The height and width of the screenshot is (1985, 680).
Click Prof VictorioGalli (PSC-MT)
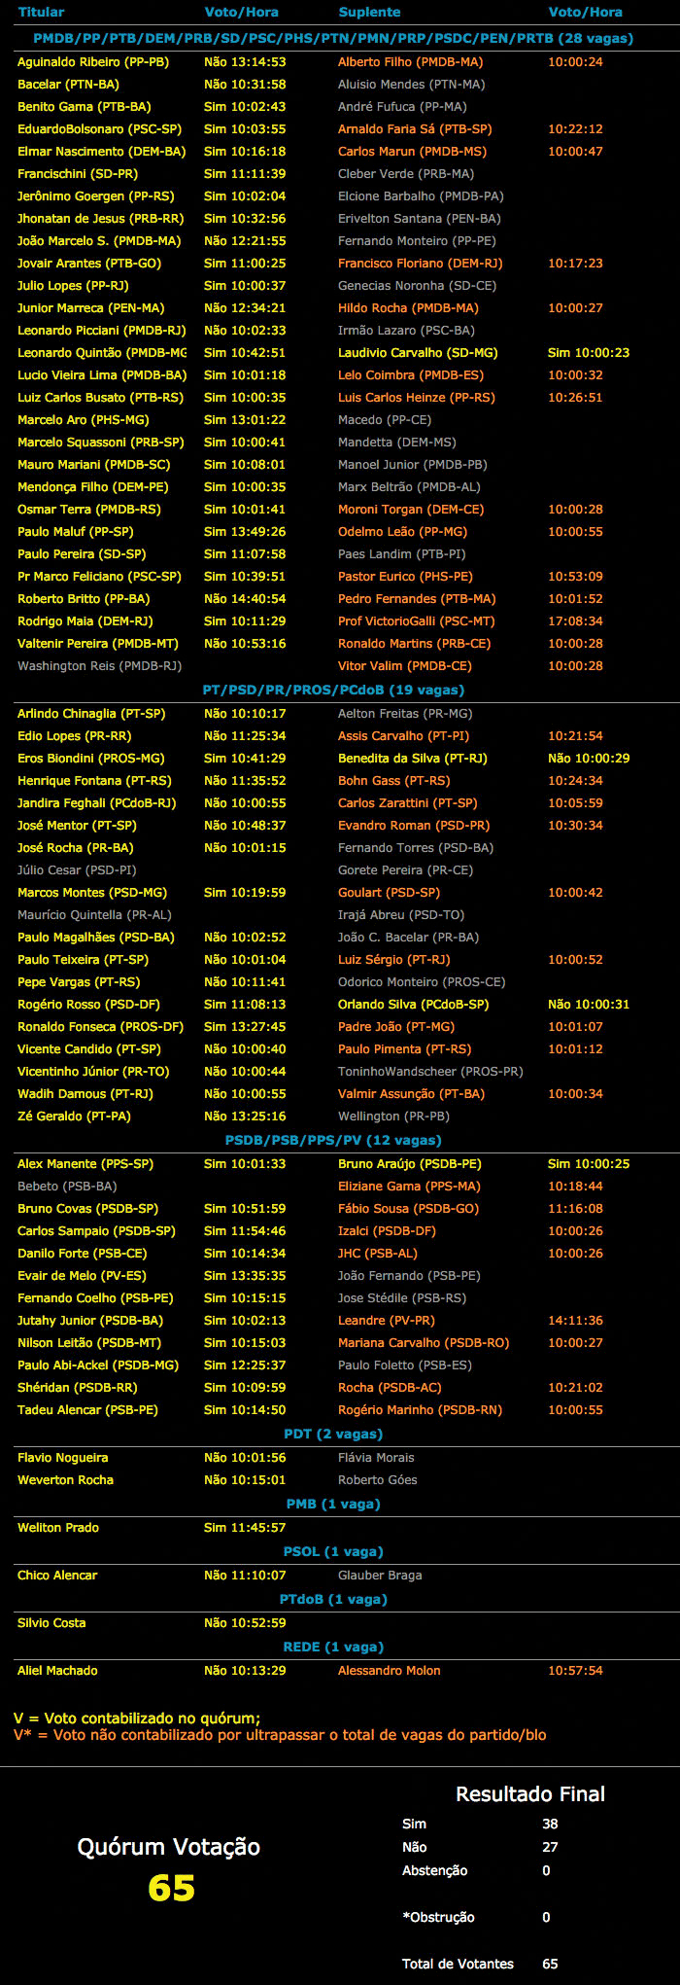coord(417,621)
